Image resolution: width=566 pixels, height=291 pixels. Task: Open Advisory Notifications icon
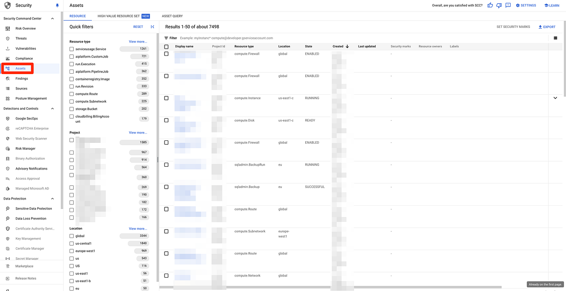point(8,169)
